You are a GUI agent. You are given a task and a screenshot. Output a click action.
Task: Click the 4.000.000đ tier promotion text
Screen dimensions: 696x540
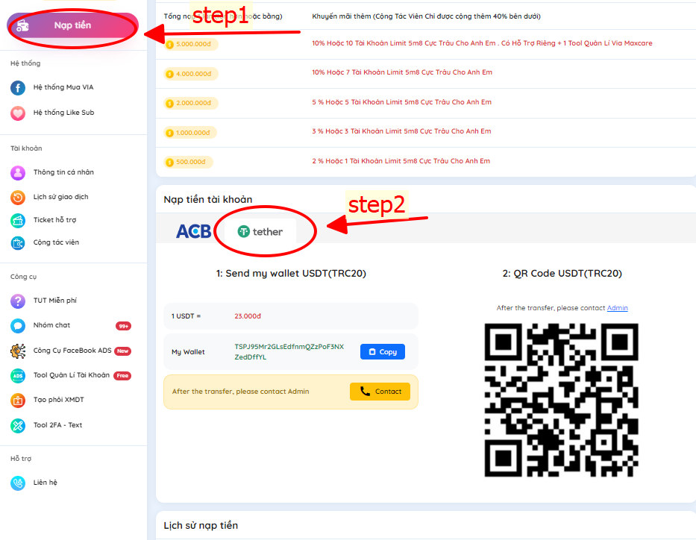click(402, 72)
